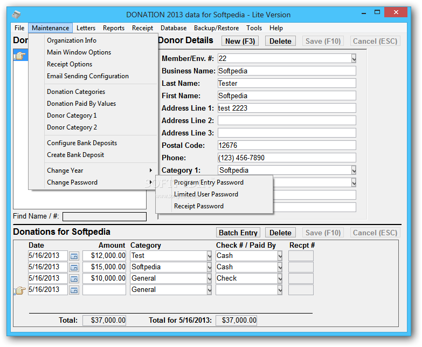This screenshot has height=347, width=422.
Task: Open Category dropdown for the Test donation
Action: (210, 256)
